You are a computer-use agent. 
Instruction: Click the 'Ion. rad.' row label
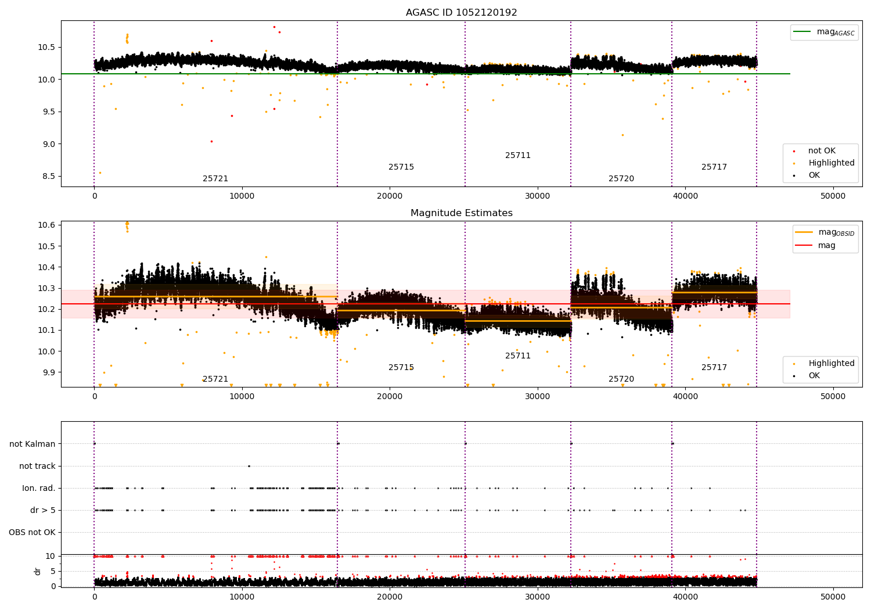point(39,489)
